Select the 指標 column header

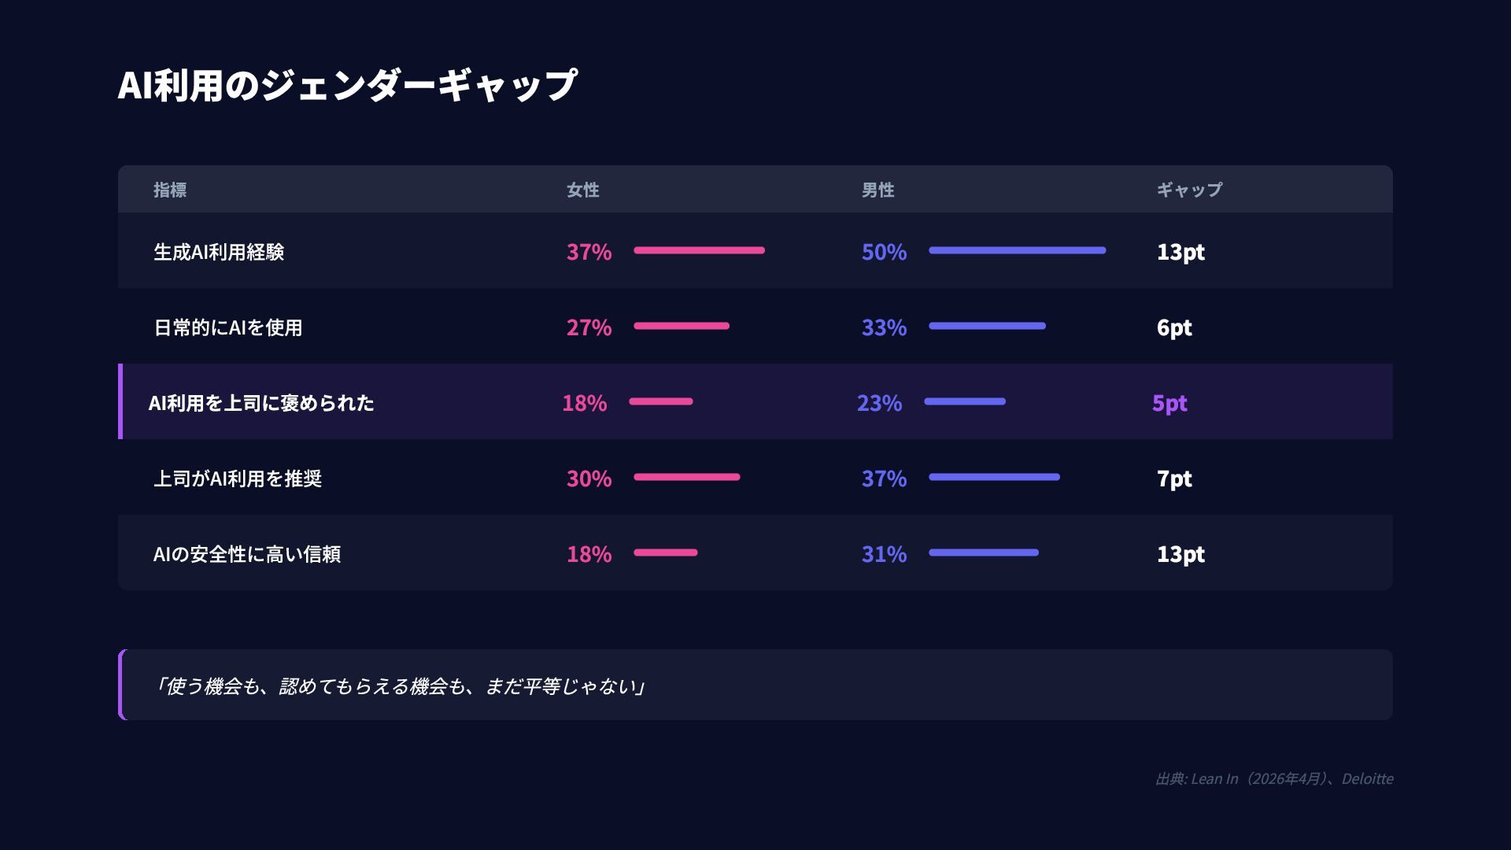170,190
